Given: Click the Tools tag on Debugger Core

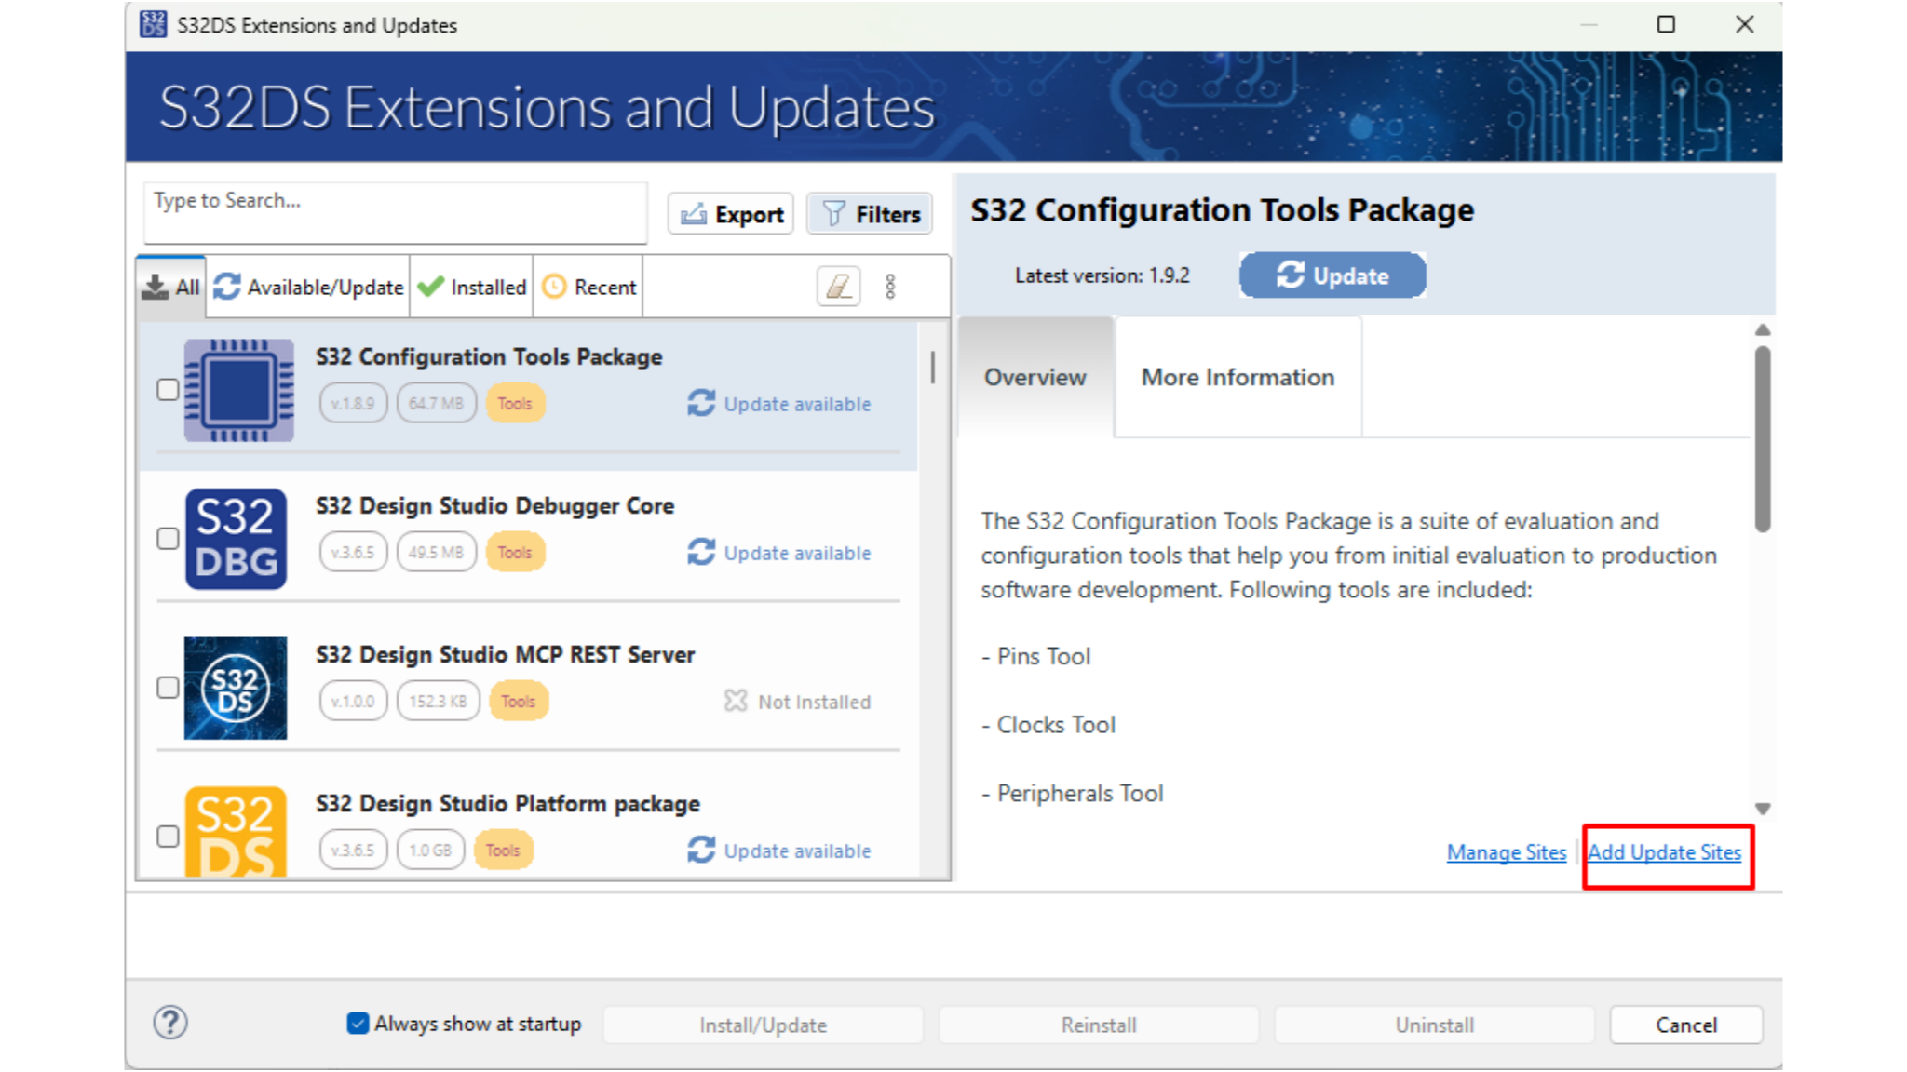Looking at the screenshot, I should (515, 552).
